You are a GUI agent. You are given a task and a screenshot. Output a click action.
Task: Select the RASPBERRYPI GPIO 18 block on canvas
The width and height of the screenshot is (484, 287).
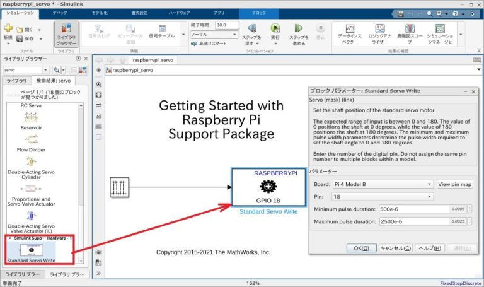268,187
